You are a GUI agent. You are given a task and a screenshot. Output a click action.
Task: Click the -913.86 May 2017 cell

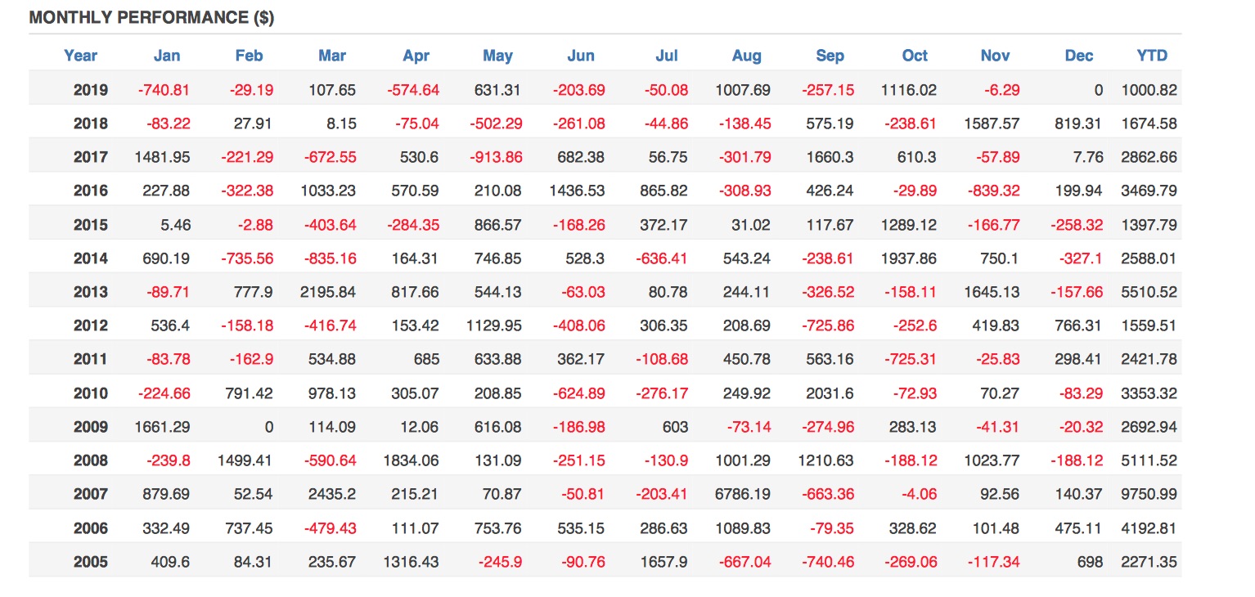(496, 157)
